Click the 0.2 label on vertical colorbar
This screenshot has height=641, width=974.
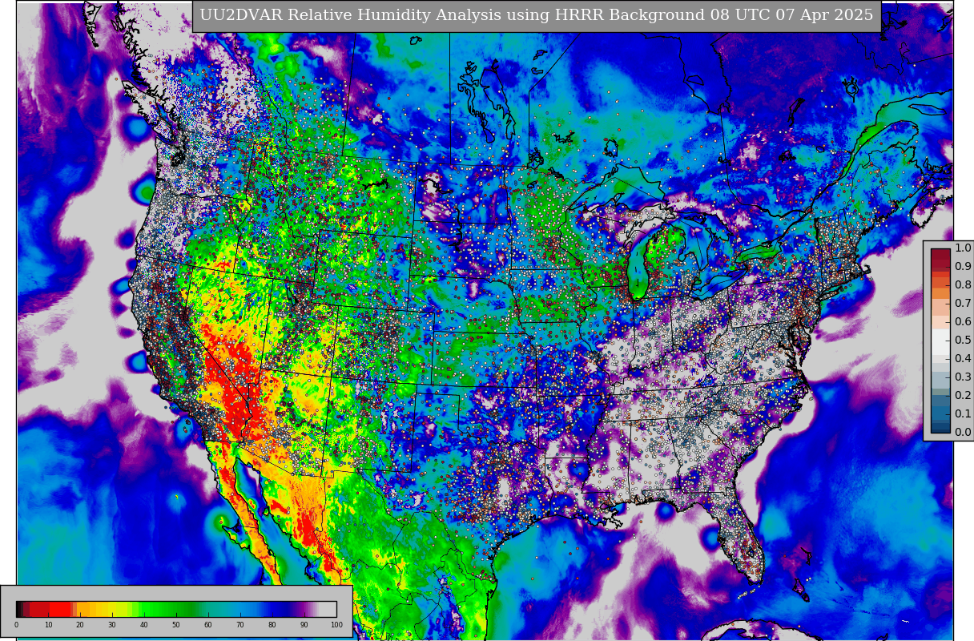point(963,395)
